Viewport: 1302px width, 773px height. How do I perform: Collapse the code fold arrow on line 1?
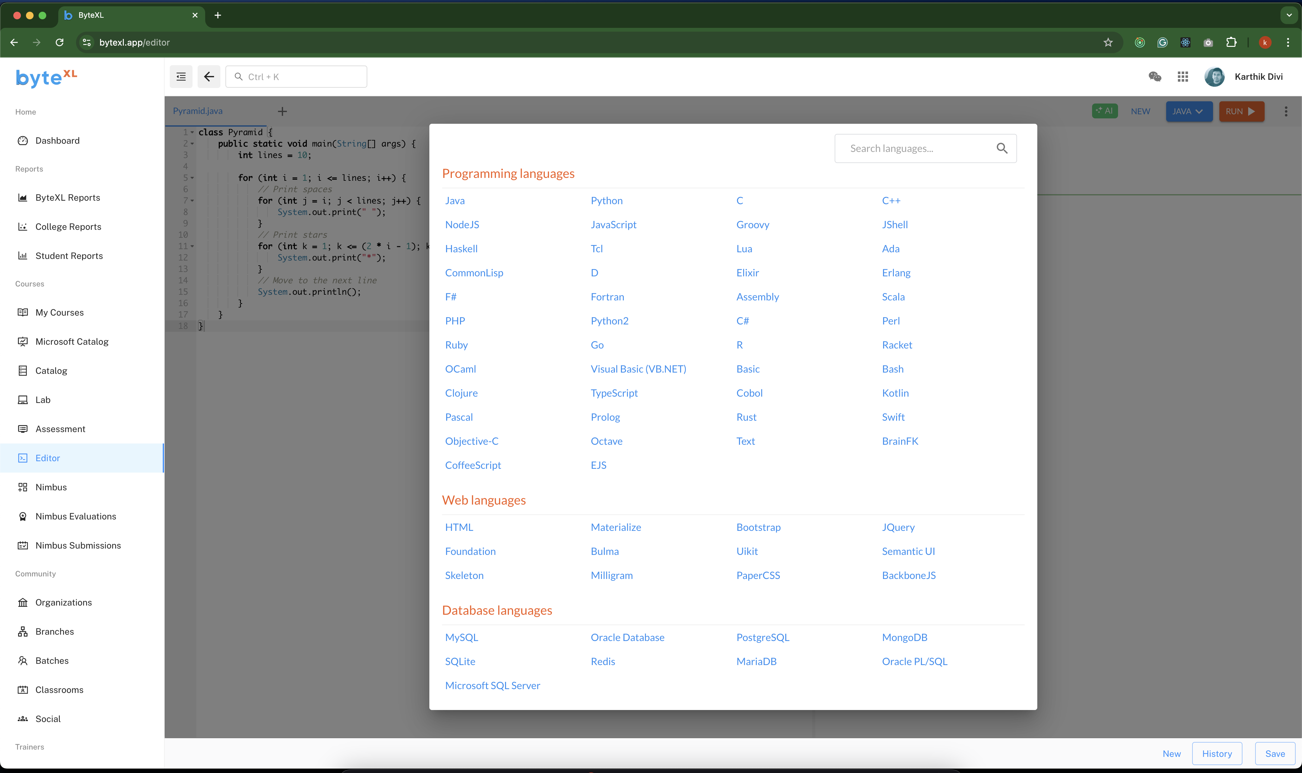tap(193, 132)
